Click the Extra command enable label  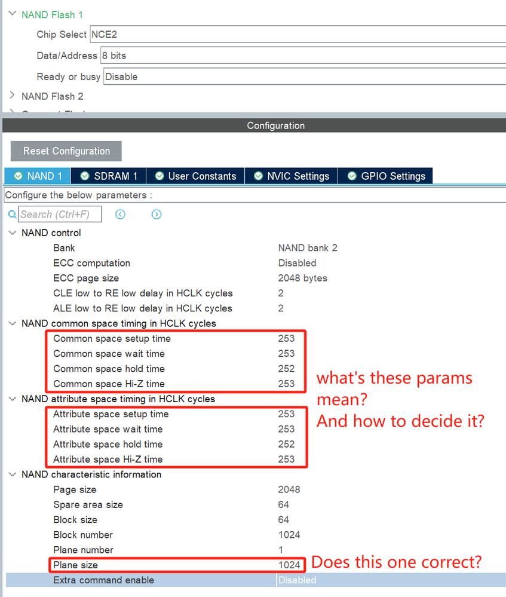pos(103,580)
